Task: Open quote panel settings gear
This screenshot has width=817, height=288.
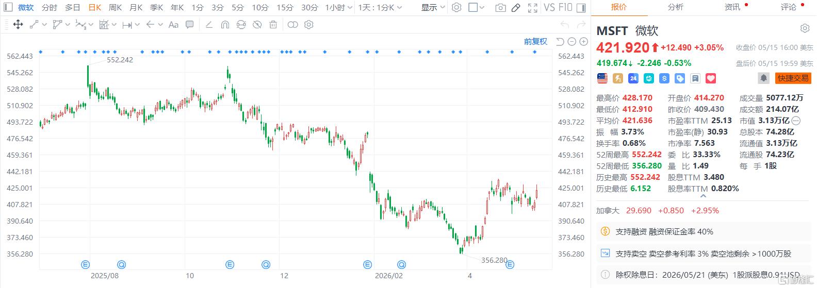Action: point(805,28)
